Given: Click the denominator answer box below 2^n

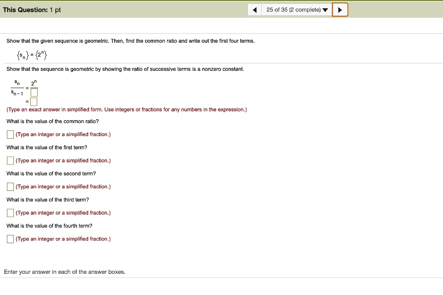Looking at the screenshot, I should pyautogui.click(x=33, y=92).
